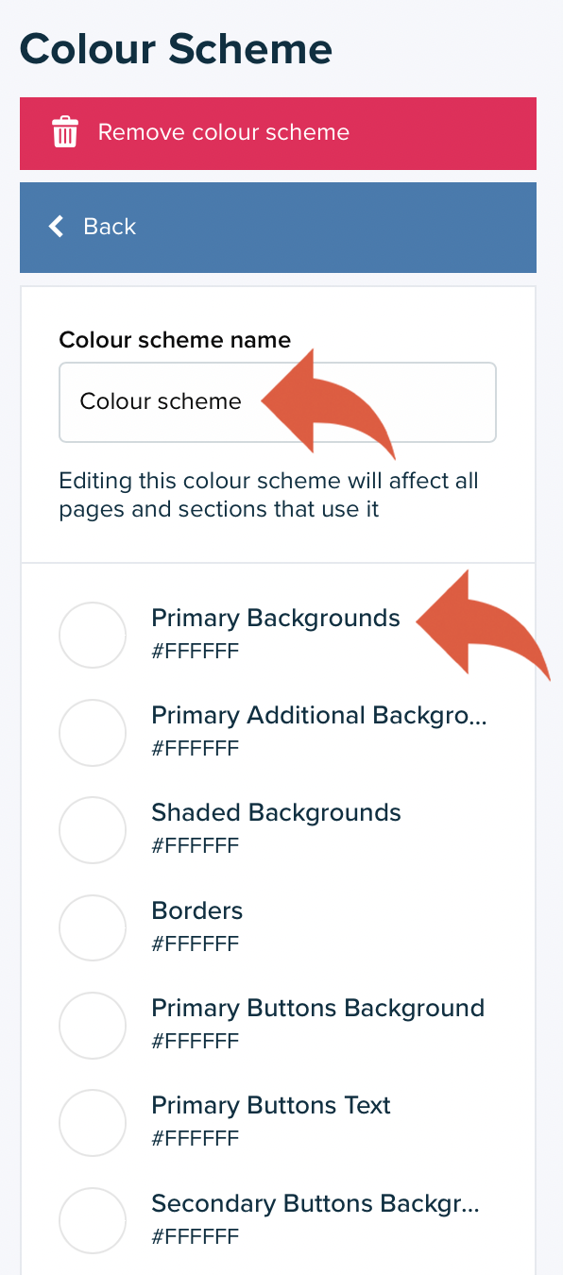
Task: Open Primary Backgrounds colour swatch
Action: click(93, 636)
